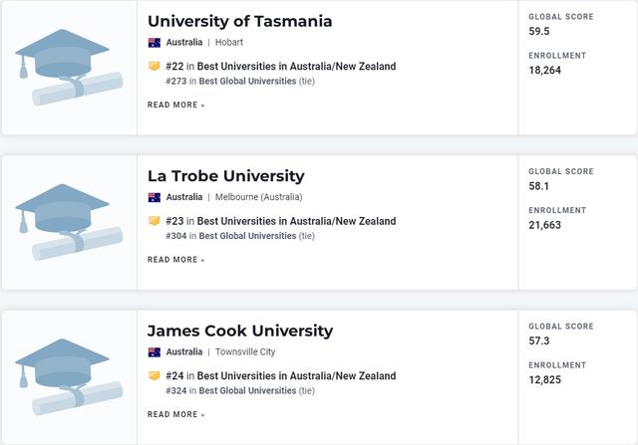The height and width of the screenshot is (445, 638).
Task: Open the La Trobe University title link
Action: pos(225,176)
